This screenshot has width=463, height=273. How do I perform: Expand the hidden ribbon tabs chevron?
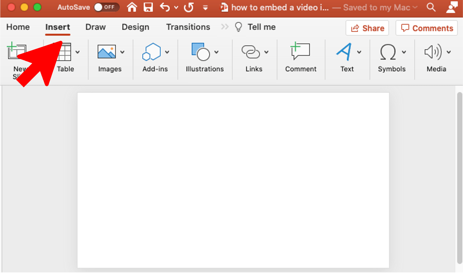tap(224, 27)
